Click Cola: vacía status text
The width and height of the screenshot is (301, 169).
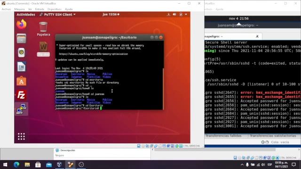point(280,142)
